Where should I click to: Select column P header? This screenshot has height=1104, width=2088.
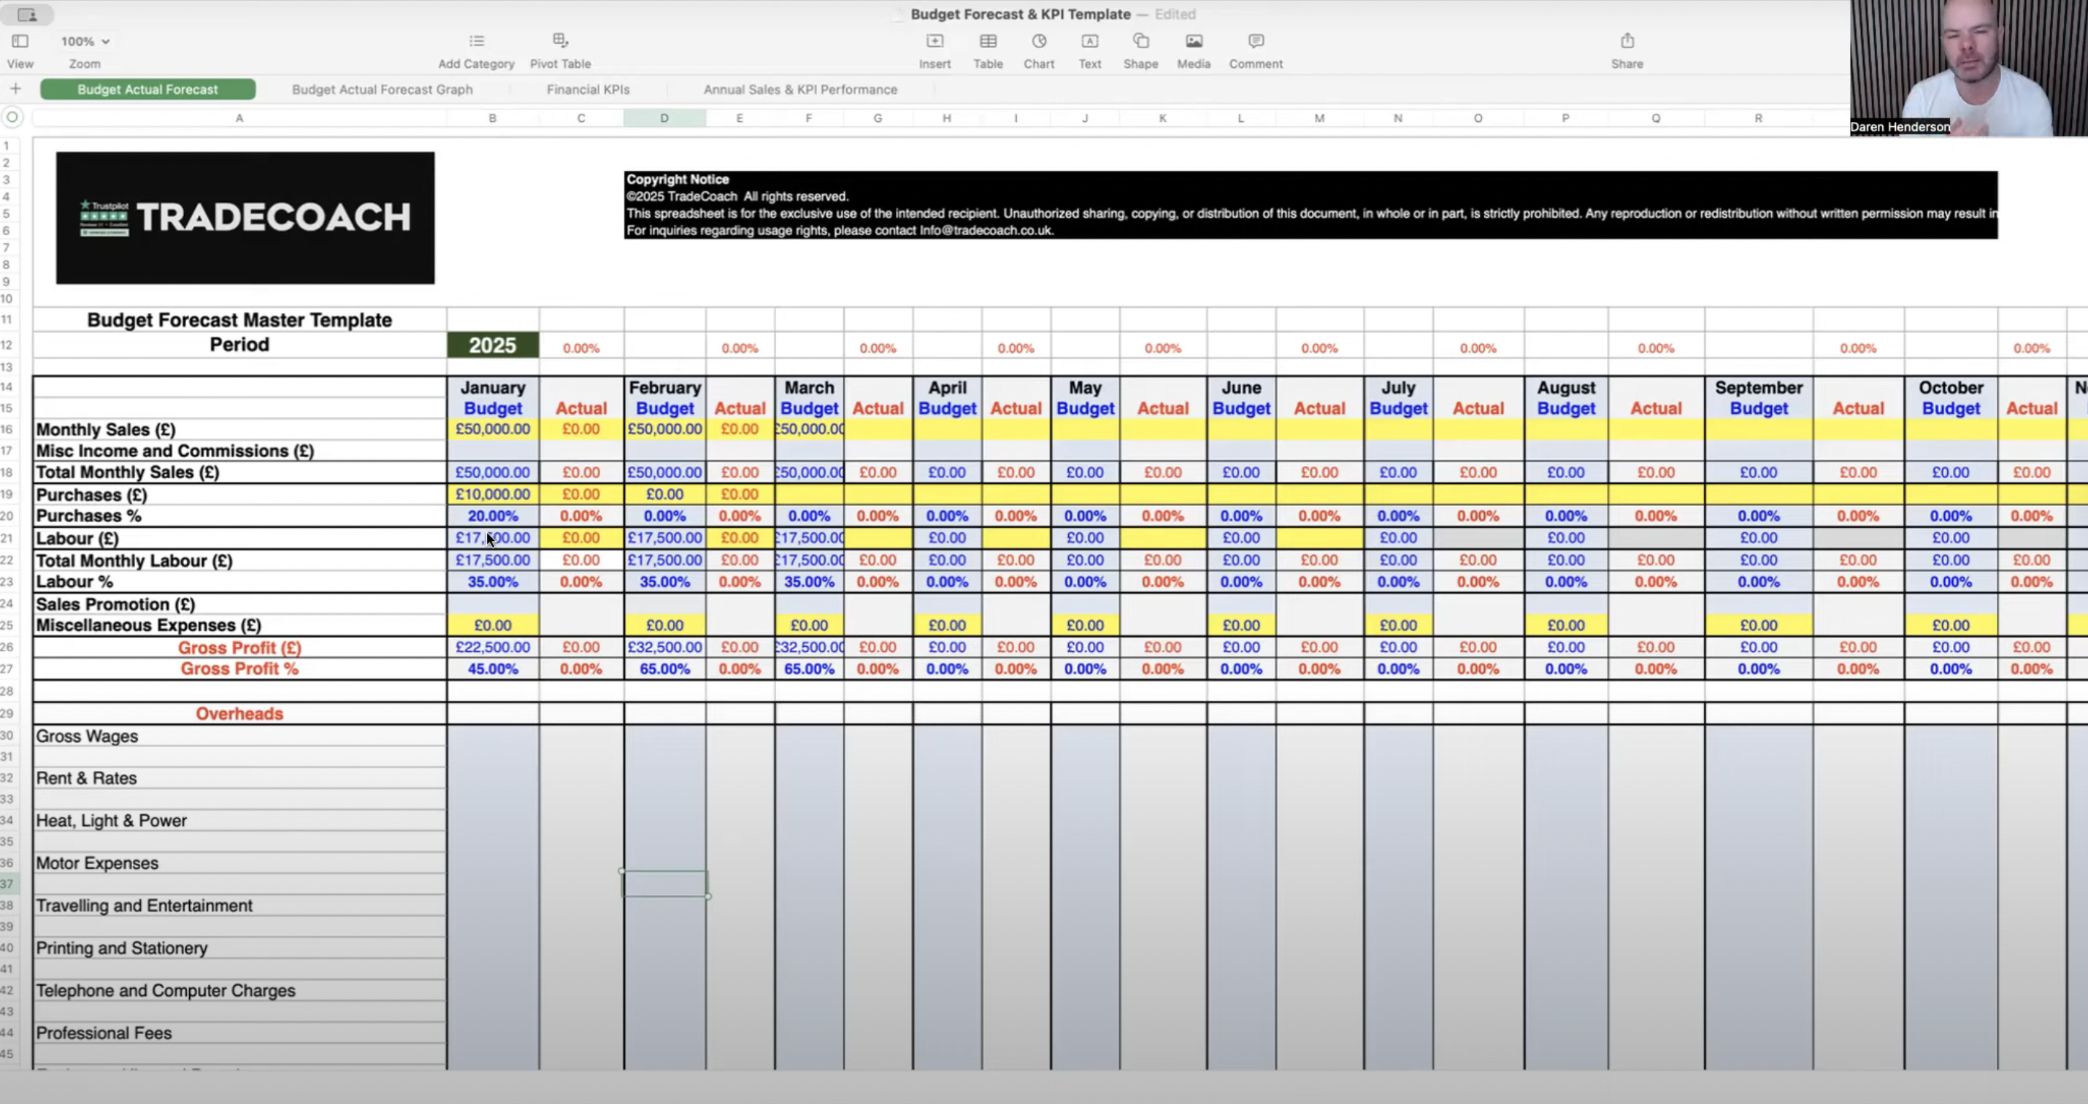1565,118
